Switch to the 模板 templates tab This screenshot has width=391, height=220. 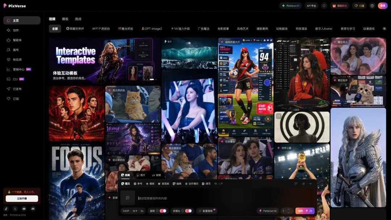[x=65, y=19]
